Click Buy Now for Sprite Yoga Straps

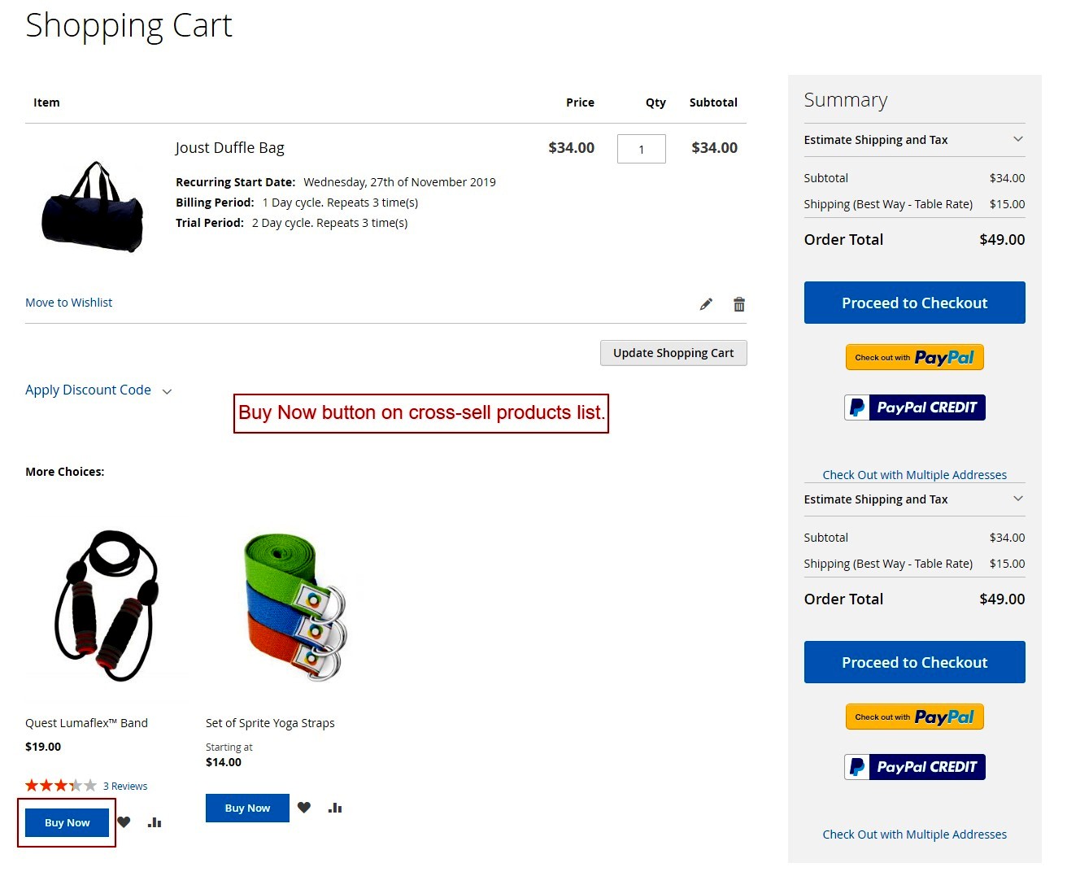click(x=247, y=808)
